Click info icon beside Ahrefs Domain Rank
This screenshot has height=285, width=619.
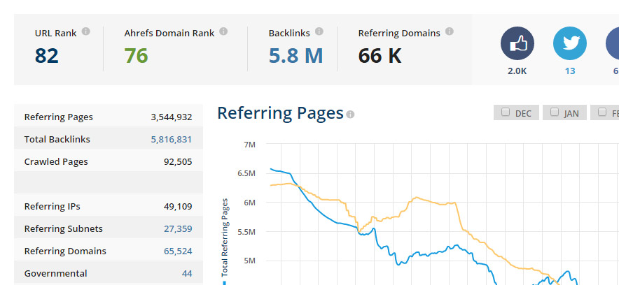(x=223, y=31)
